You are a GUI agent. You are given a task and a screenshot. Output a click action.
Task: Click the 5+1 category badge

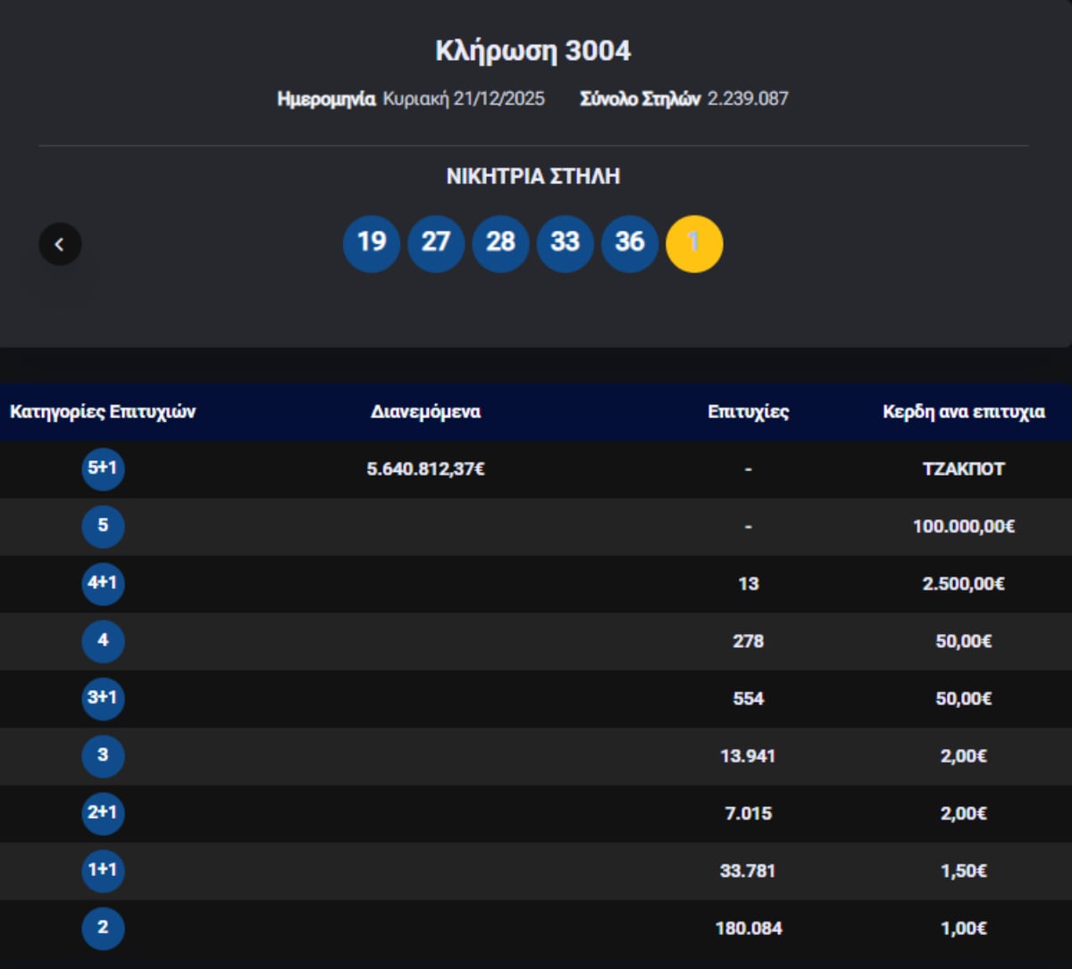coord(103,469)
